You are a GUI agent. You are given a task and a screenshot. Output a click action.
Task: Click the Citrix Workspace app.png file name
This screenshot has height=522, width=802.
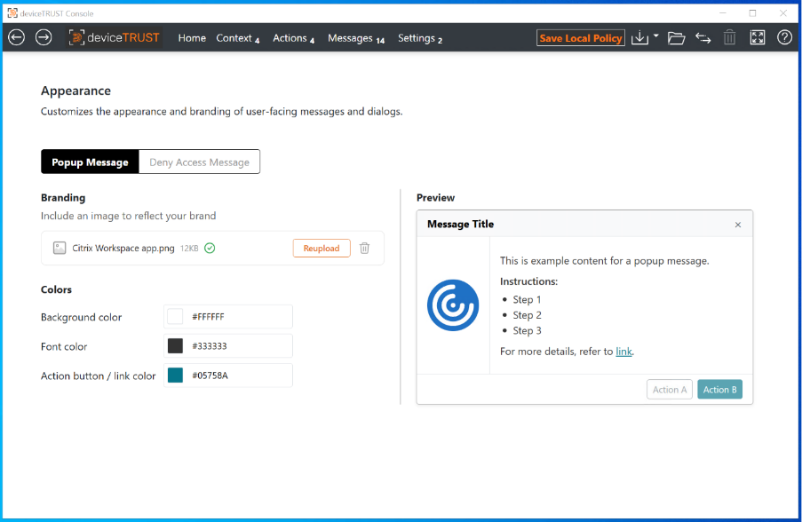click(123, 248)
